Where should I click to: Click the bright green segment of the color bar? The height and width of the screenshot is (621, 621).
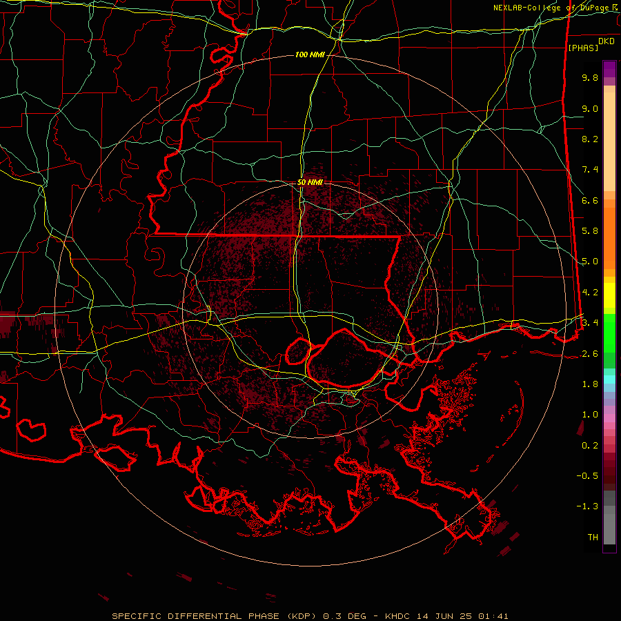point(609,333)
